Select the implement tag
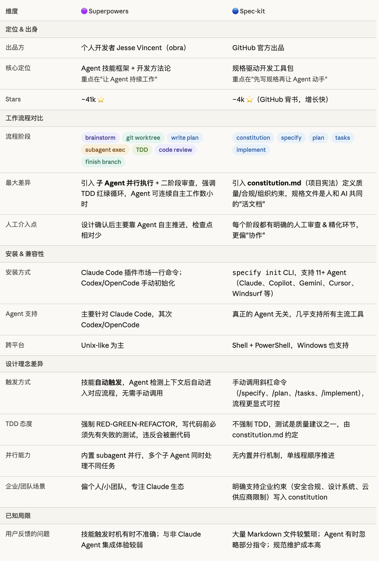 tap(251, 150)
